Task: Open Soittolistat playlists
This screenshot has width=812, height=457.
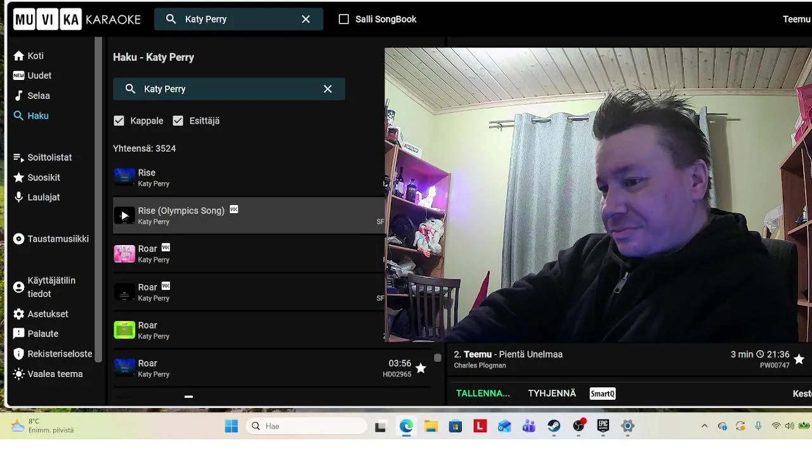Action: pyautogui.click(x=43, y=157)
